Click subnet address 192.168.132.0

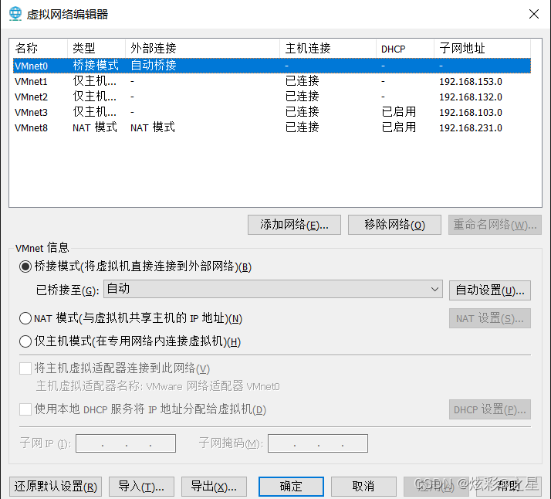point(471,97)
